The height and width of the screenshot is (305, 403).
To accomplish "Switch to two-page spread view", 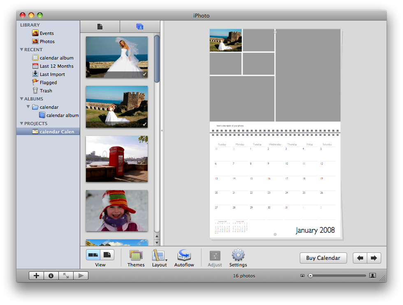I will click(x=93, y=255).
